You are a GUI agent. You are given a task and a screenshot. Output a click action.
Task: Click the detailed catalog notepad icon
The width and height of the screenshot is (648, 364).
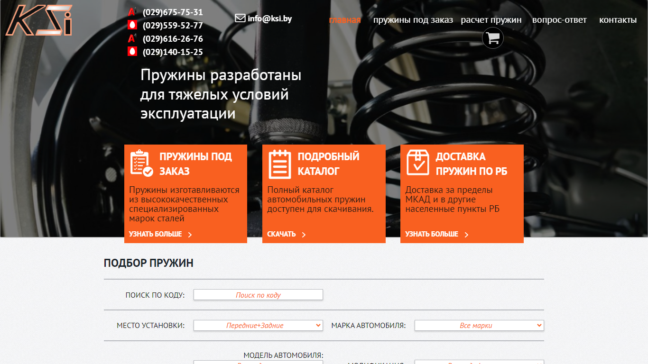pyautogui.click(x=279, y=164)
